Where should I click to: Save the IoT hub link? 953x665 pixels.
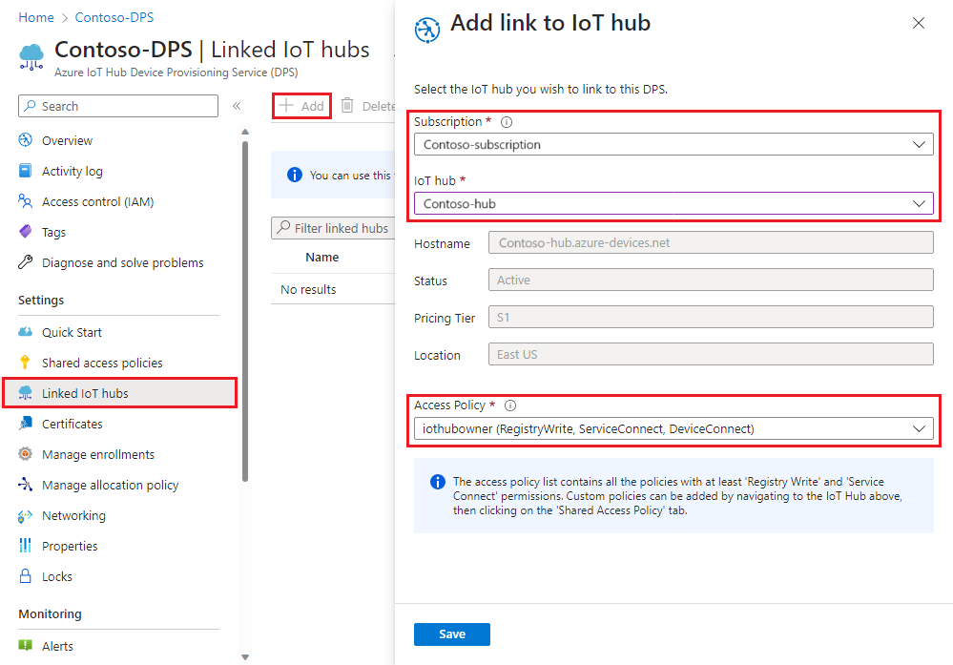(451, 634)
